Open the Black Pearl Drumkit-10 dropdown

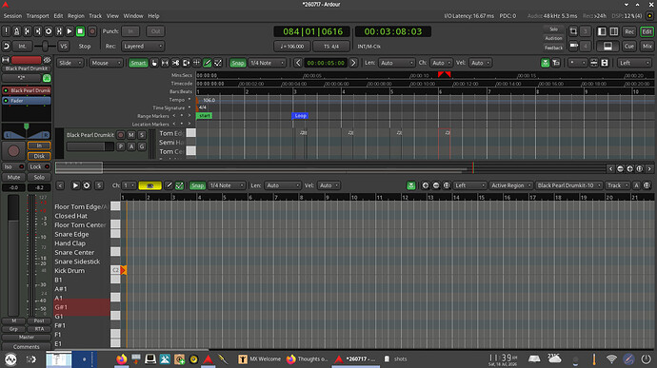click(x=569, y=185)
